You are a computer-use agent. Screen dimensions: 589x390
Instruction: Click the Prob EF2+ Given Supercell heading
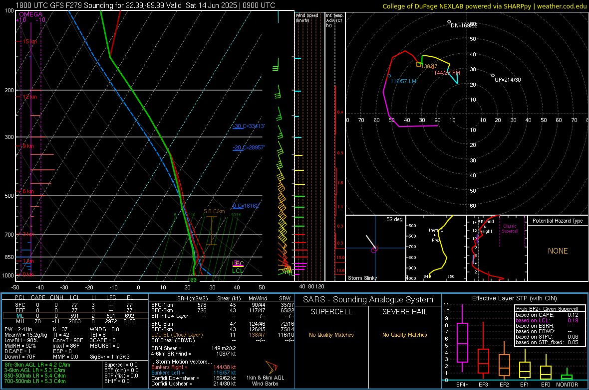pyautogui.click(x=547, y=309)
